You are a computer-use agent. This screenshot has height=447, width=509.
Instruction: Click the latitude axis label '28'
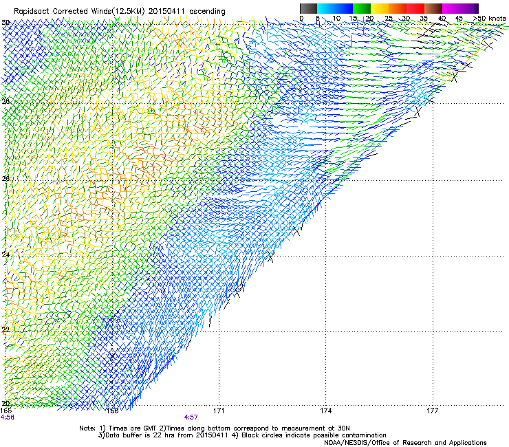pos(6,101)
